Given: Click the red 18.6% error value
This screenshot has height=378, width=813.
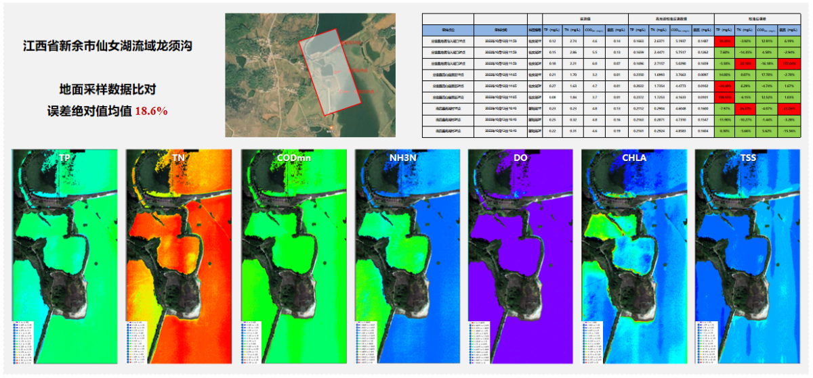Looking at the screenshot, I should point(152,110).
